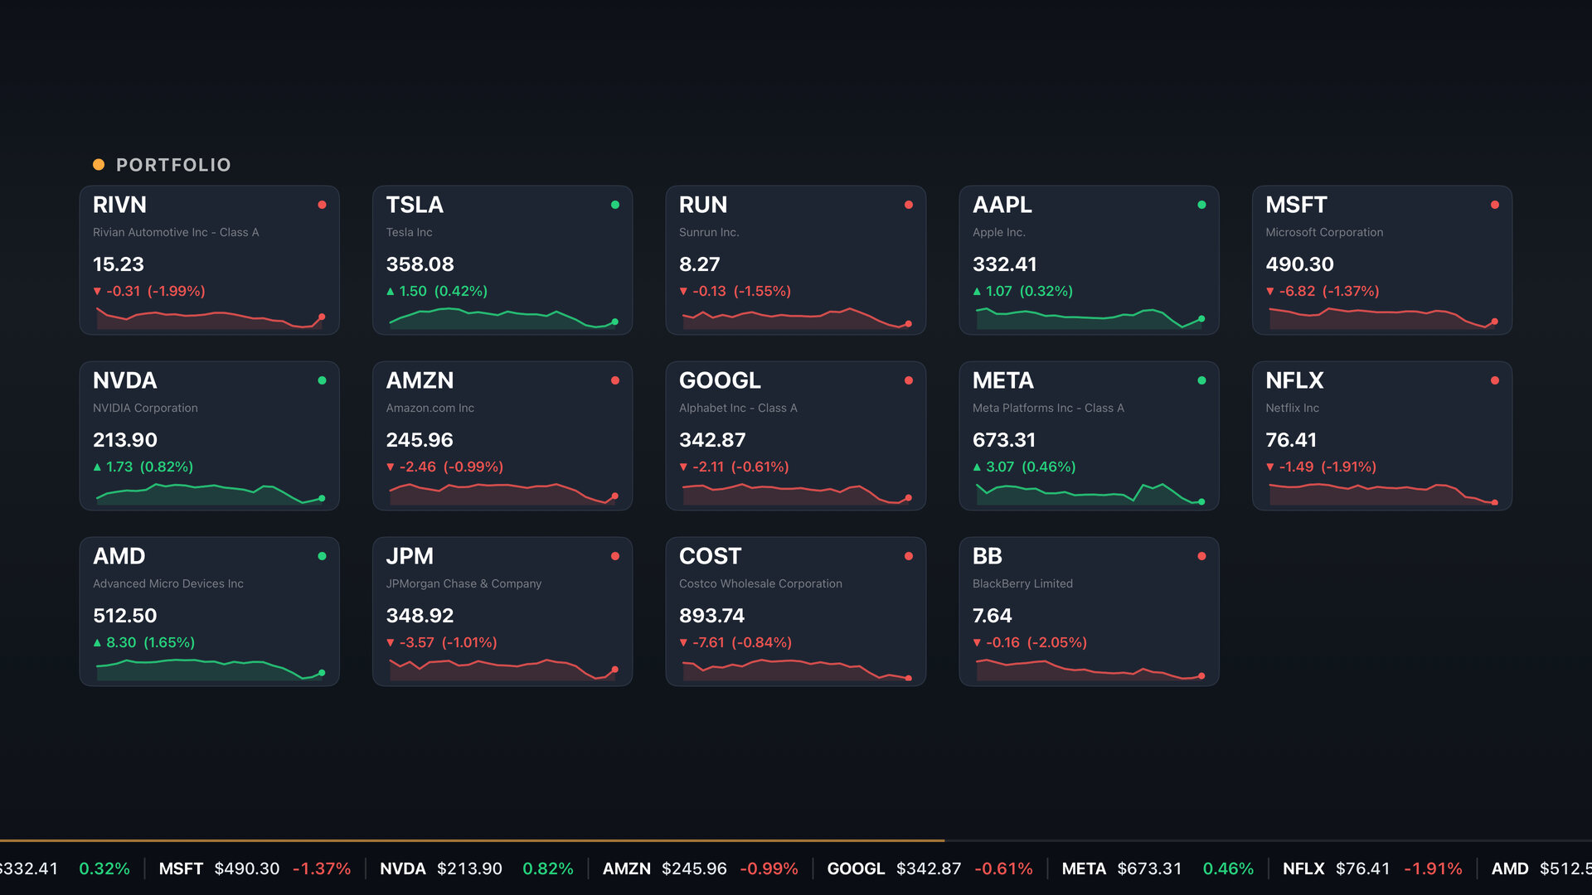Open the TSLA ticker title
Image resolution: width=1592 pixels, height=895 pixels.
[415, 205]
